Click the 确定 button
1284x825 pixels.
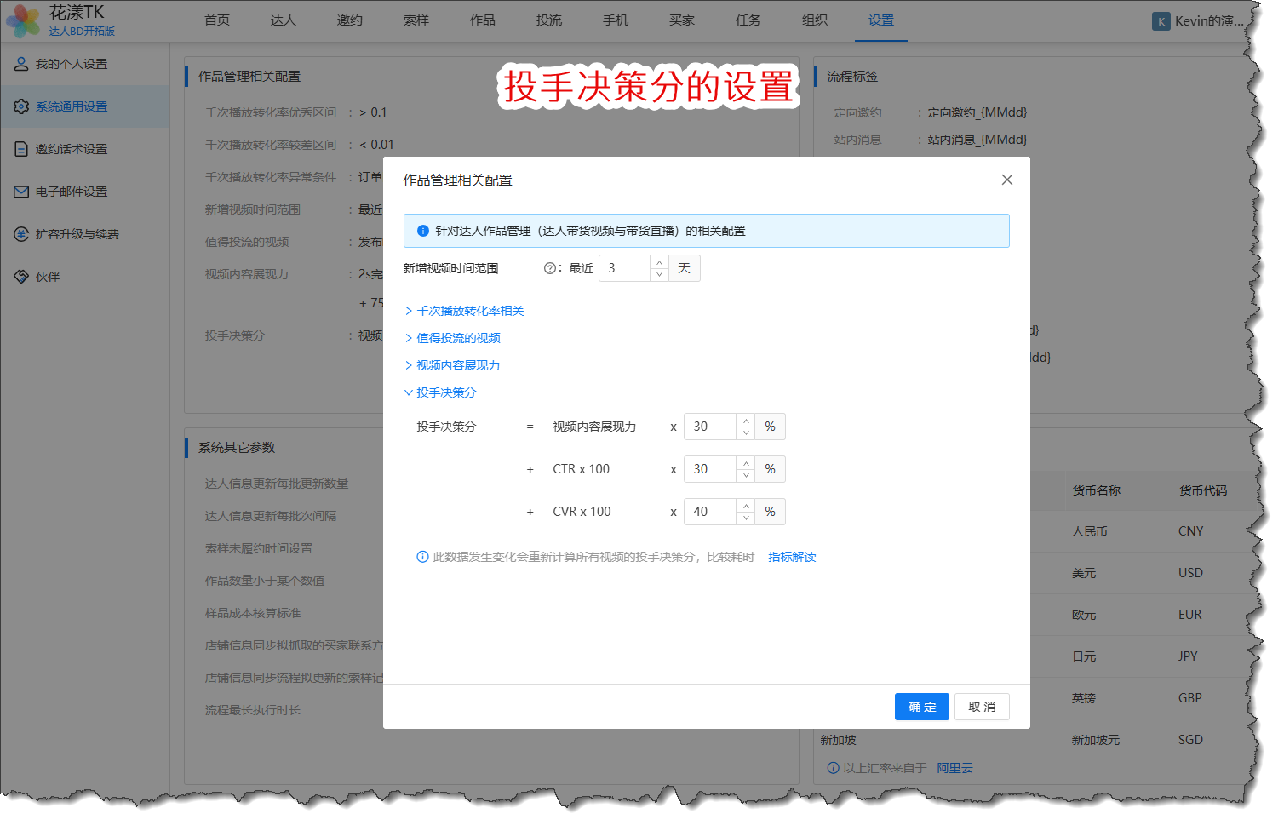click(x=921, y=707)
